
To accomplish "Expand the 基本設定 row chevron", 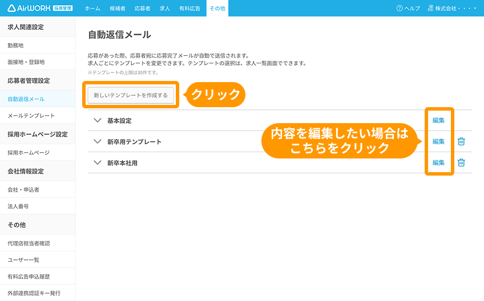I will tap(98, 120).
